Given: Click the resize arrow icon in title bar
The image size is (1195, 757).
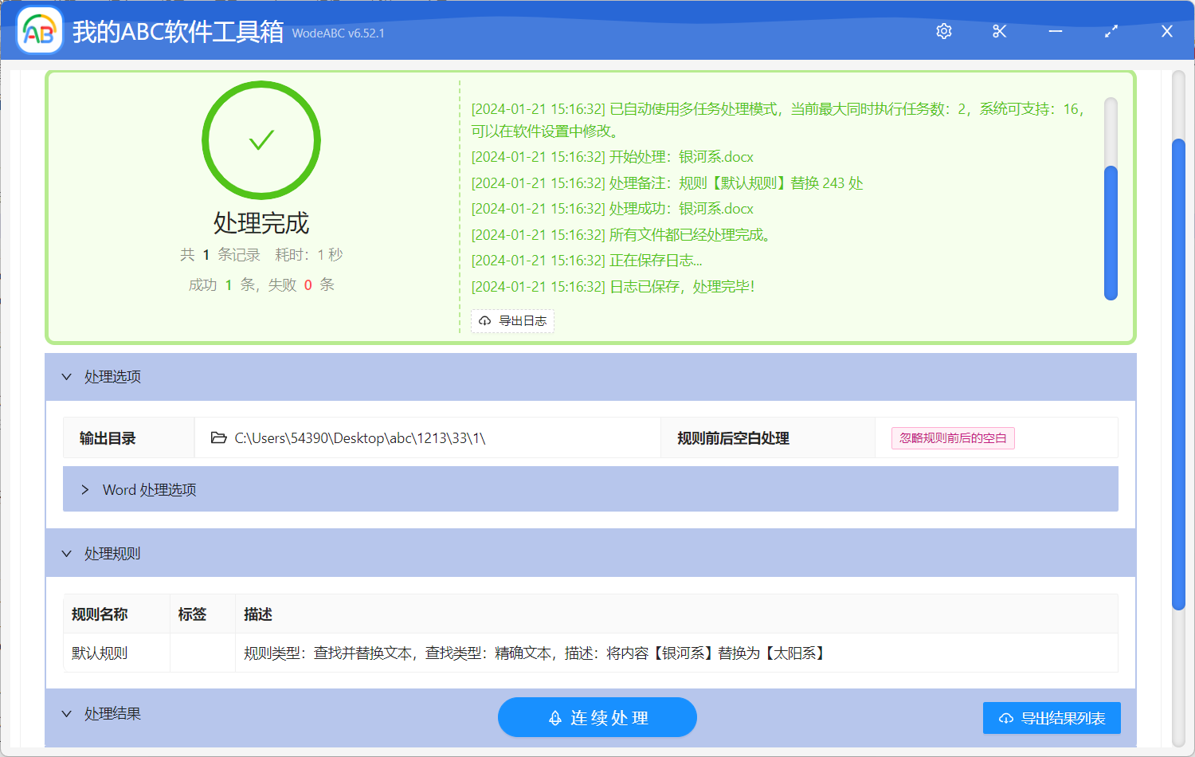Looking at the screenshot, I should pos(1111,31).
